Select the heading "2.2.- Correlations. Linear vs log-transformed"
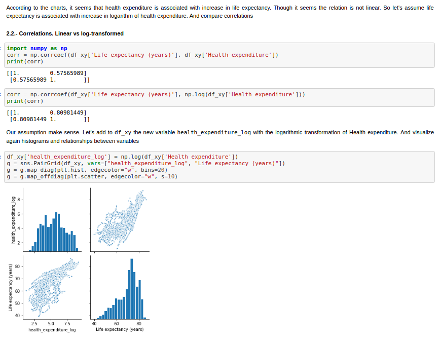Screen dimensions: 440x341 click(65, 33)
